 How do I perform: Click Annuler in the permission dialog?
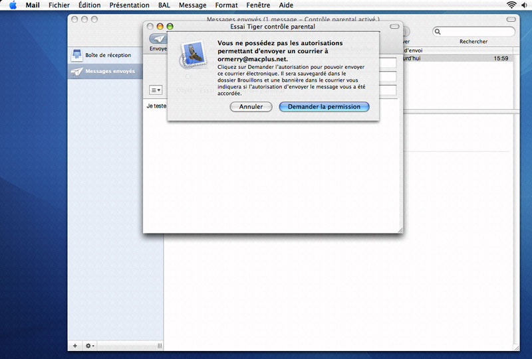pyautogui.click(x=251, y=107)
